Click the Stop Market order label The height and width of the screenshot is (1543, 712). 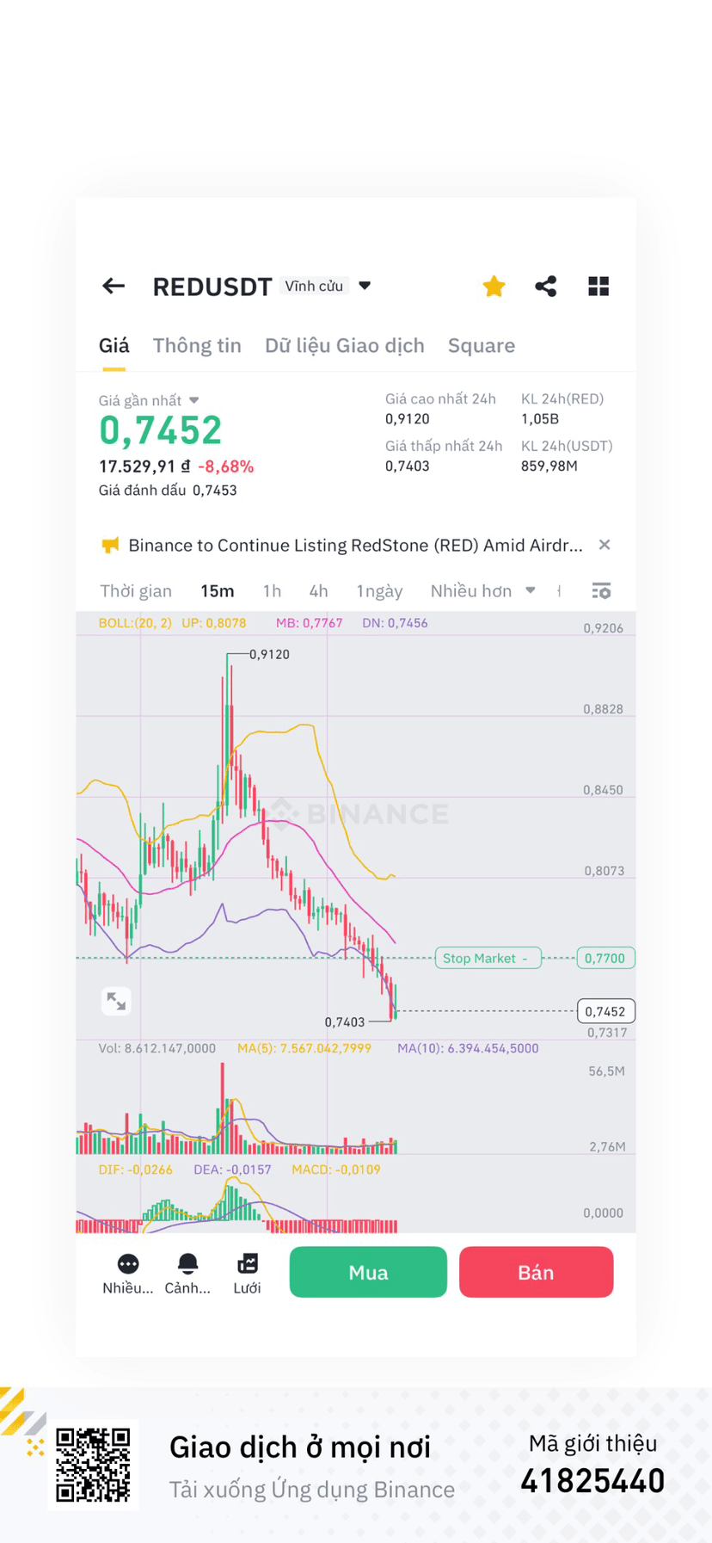(488, 958)
